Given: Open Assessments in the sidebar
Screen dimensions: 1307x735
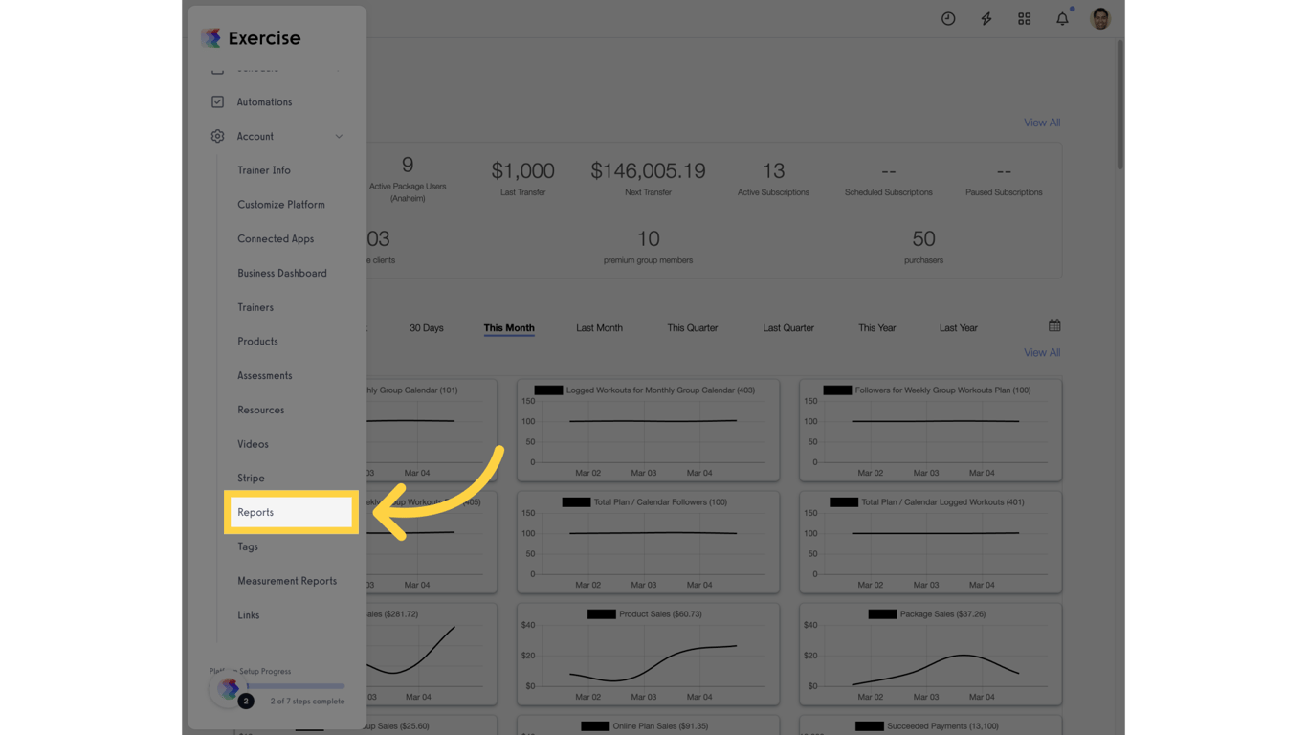Looking at the screenshot, I should click(265, 376).
